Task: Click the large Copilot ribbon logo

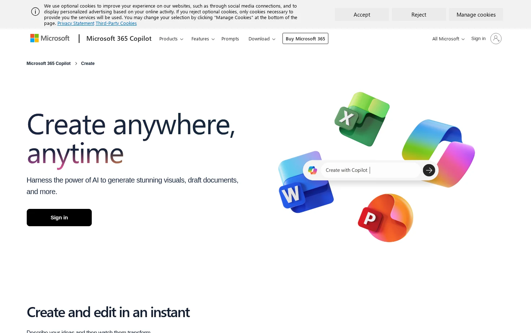Action: pos(439,153)
